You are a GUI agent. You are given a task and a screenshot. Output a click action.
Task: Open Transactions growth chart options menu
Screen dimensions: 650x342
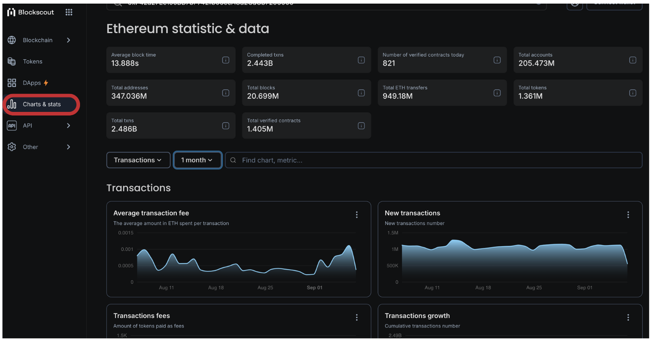click(628, 317)
